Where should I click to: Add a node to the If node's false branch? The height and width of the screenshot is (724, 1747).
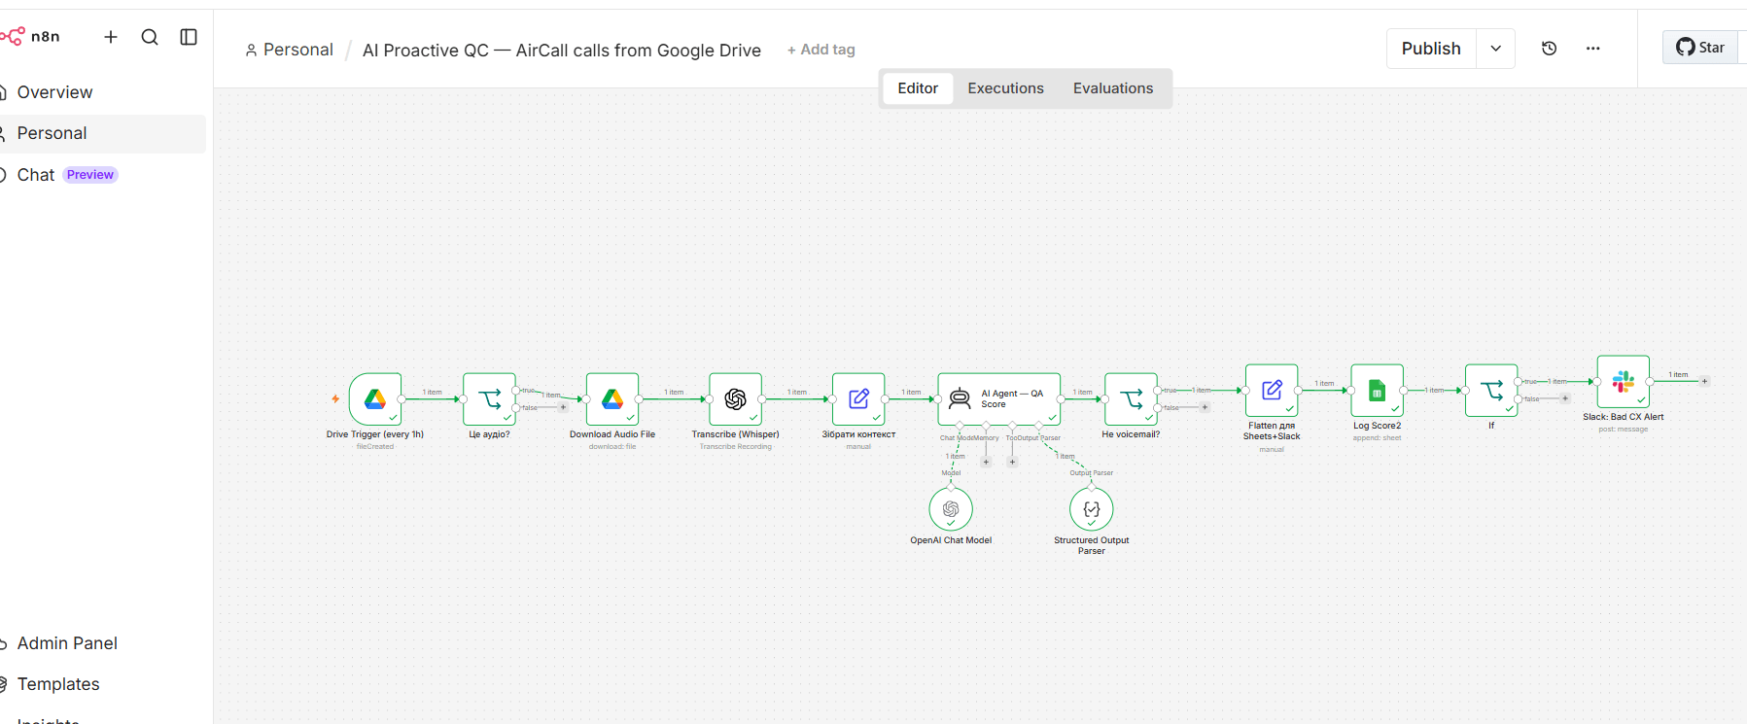click(x=1565, y=398)
